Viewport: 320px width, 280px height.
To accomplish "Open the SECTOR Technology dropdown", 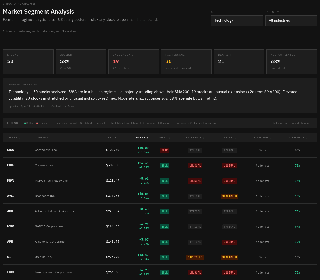I will (237, 20).
